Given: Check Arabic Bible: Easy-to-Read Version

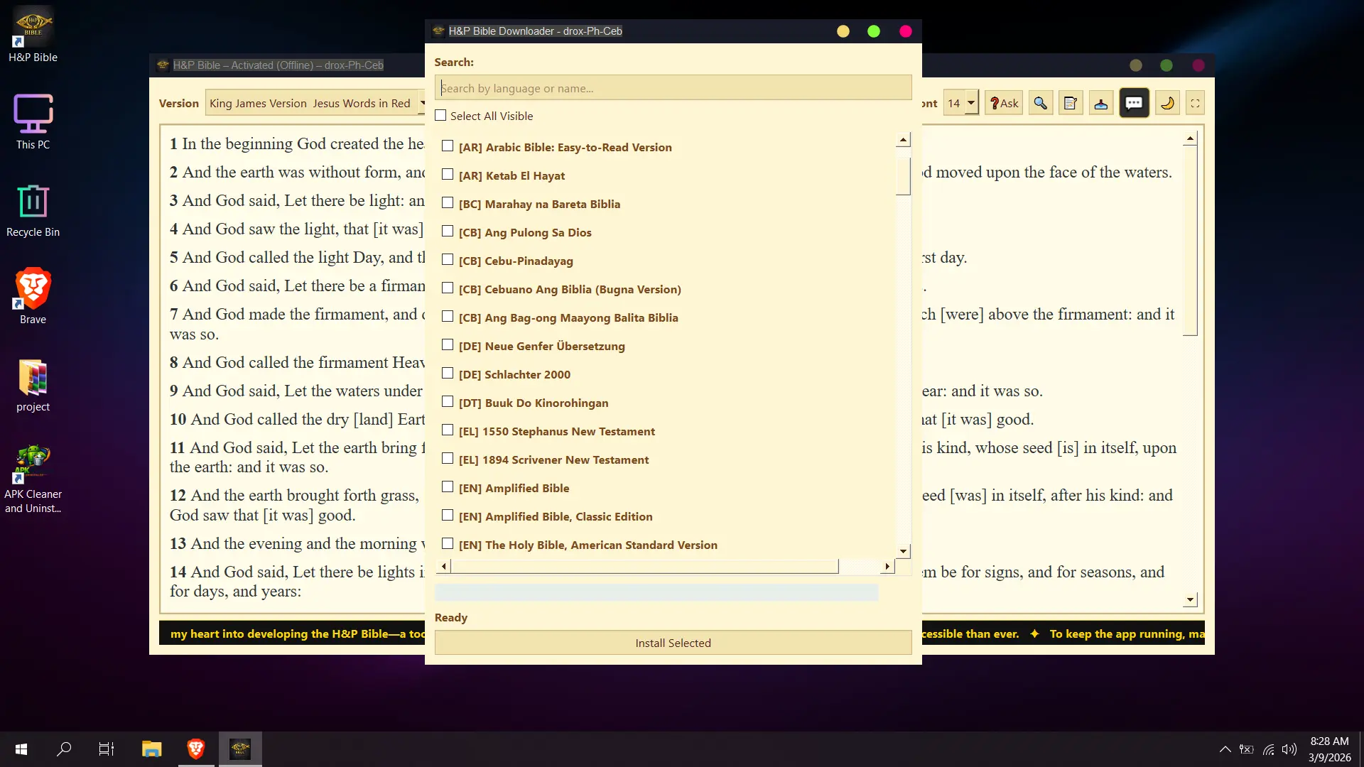Looking at the screenshot, I should point(448,146).
